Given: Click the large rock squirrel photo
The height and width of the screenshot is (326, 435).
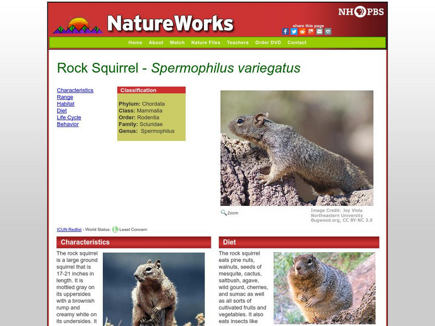Looking at the screenshot, I should coord(297,148).
